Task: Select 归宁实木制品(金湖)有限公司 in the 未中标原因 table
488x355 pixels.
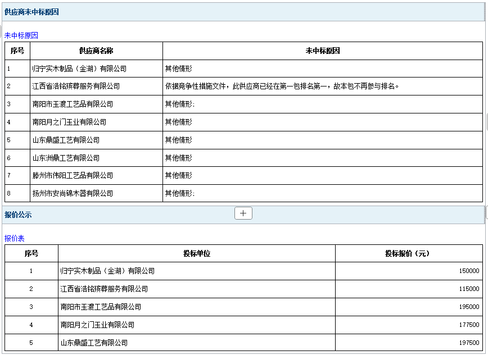Action: pos(79,69)
